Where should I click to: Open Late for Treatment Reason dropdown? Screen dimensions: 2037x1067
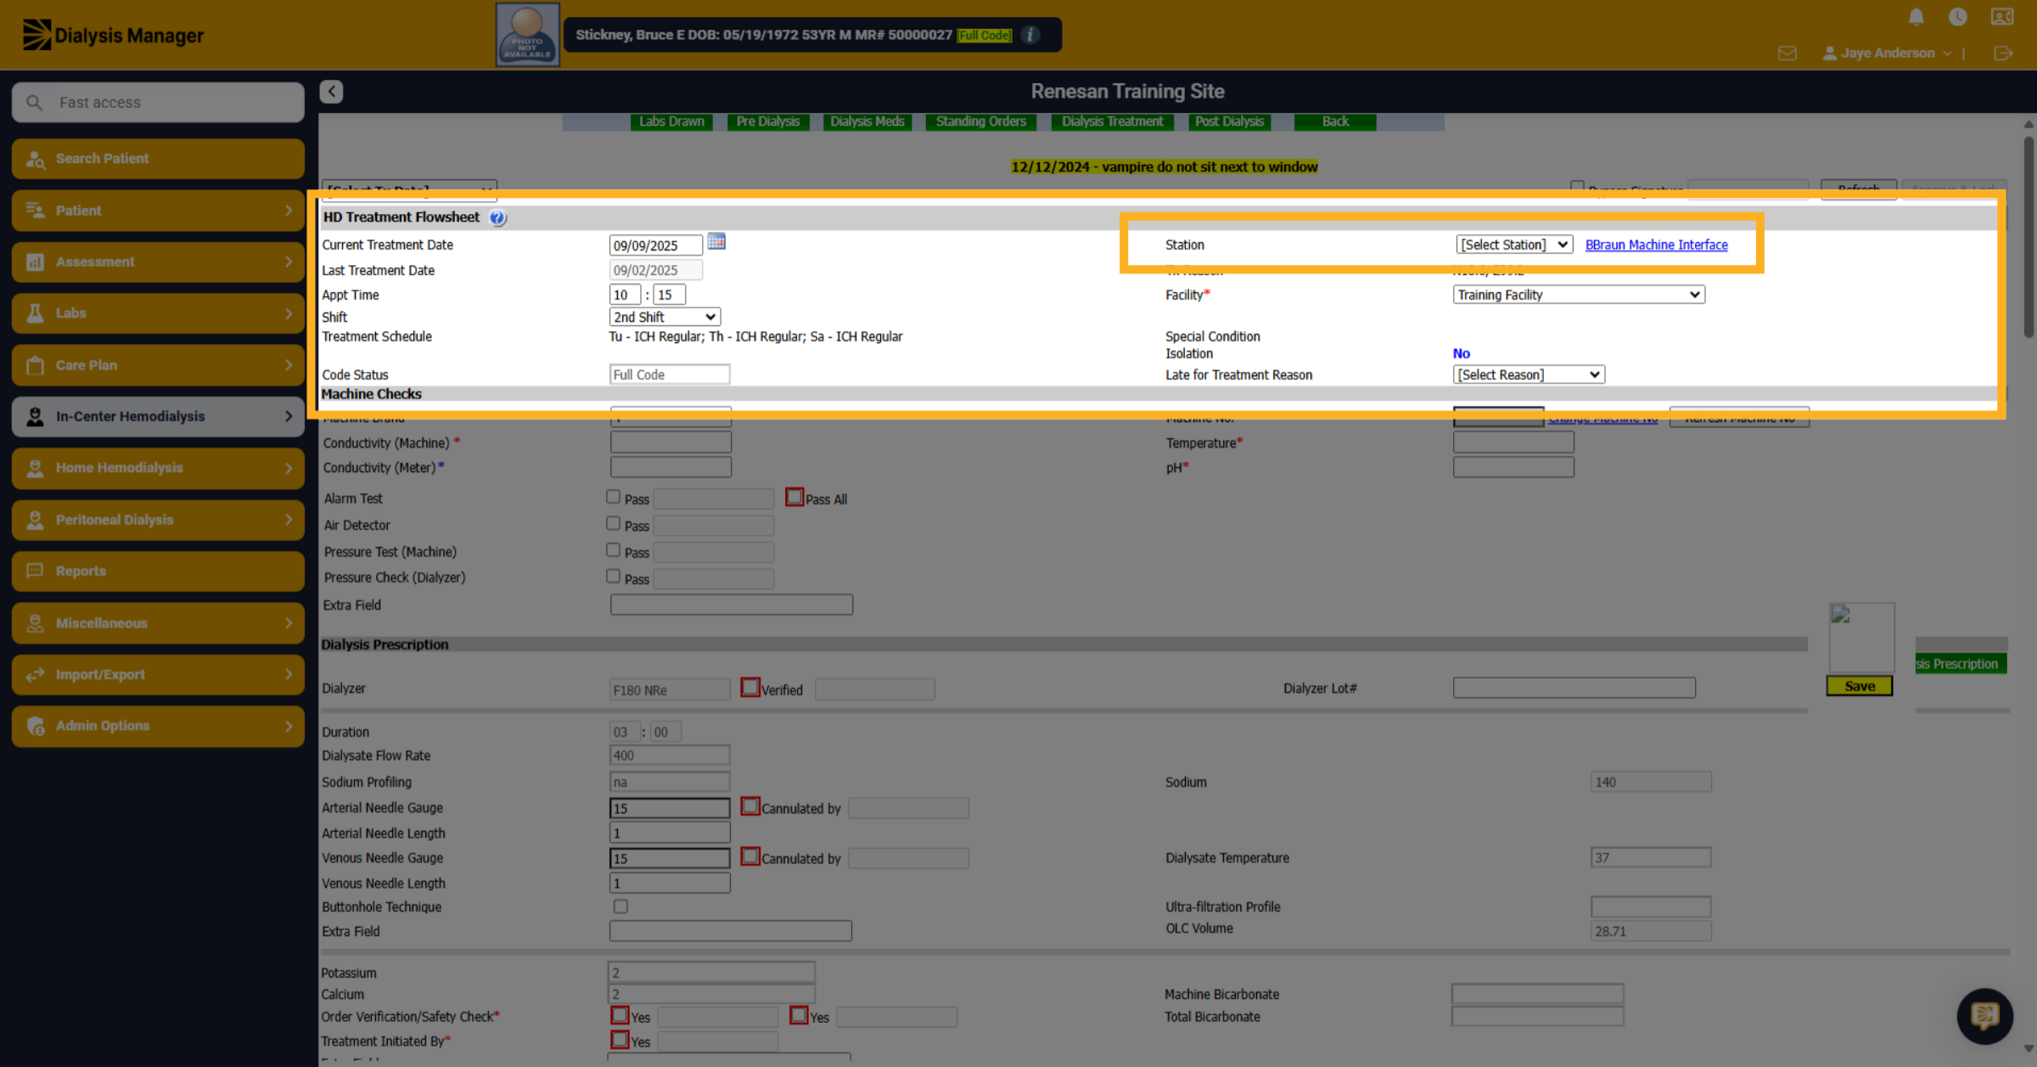[x=1529, y=374]
